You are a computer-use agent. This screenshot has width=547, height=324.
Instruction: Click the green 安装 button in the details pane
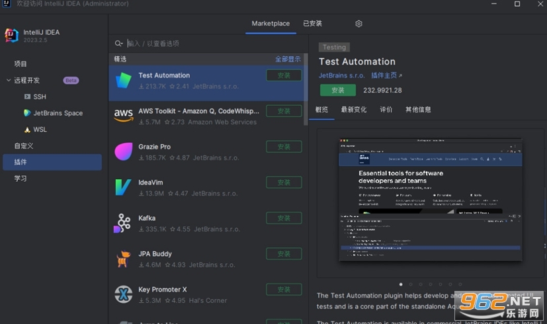pyautogui.click(x=338, y=91)
